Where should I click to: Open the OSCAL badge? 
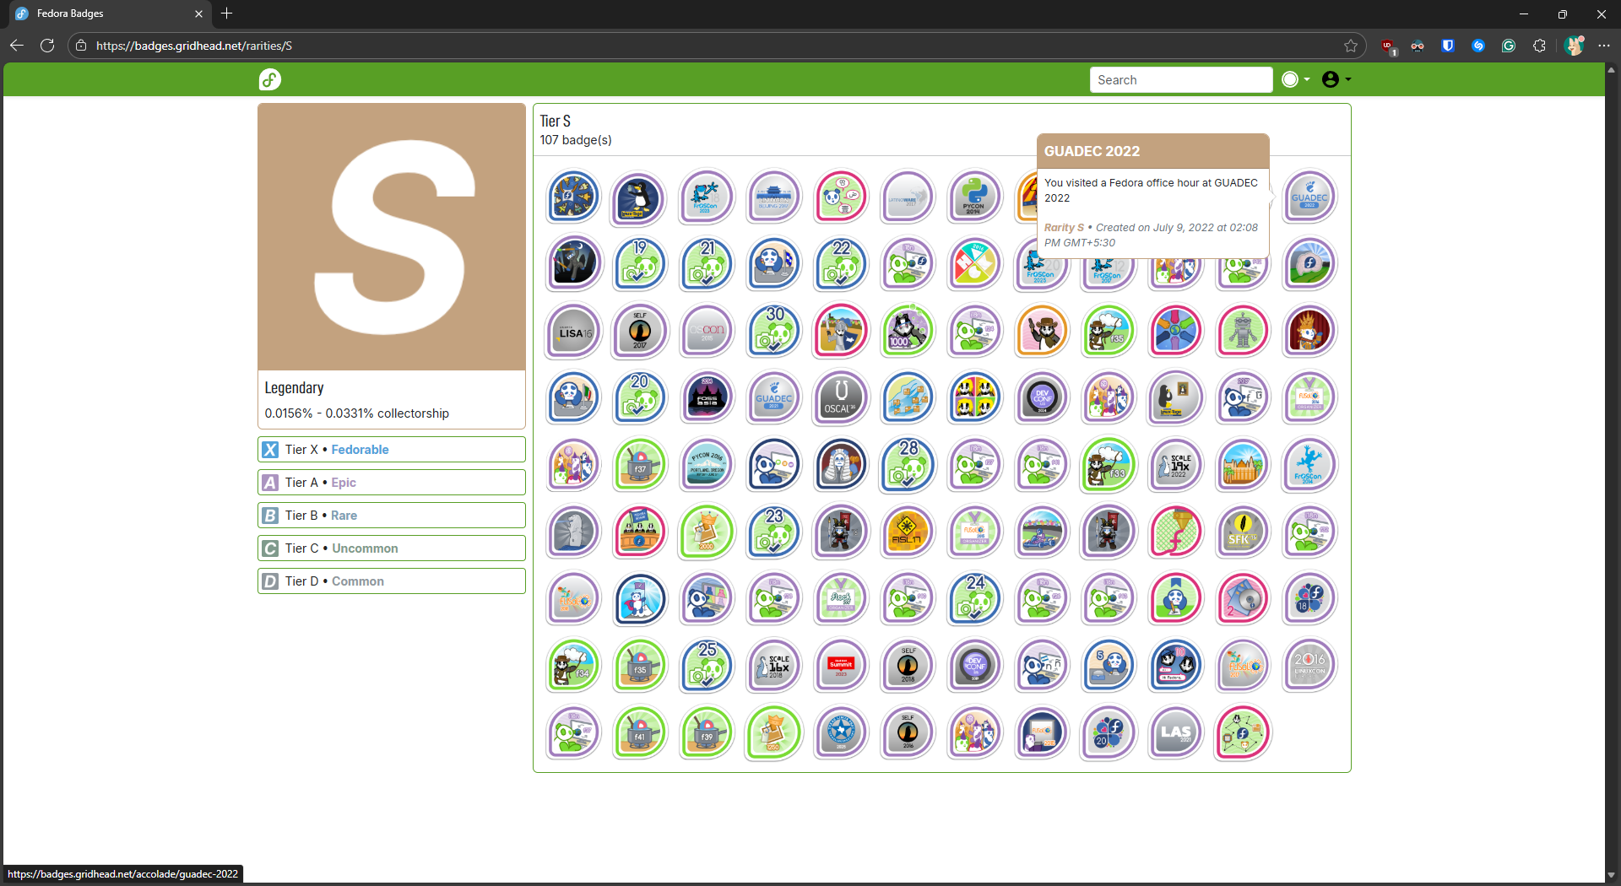pos(840,398)
